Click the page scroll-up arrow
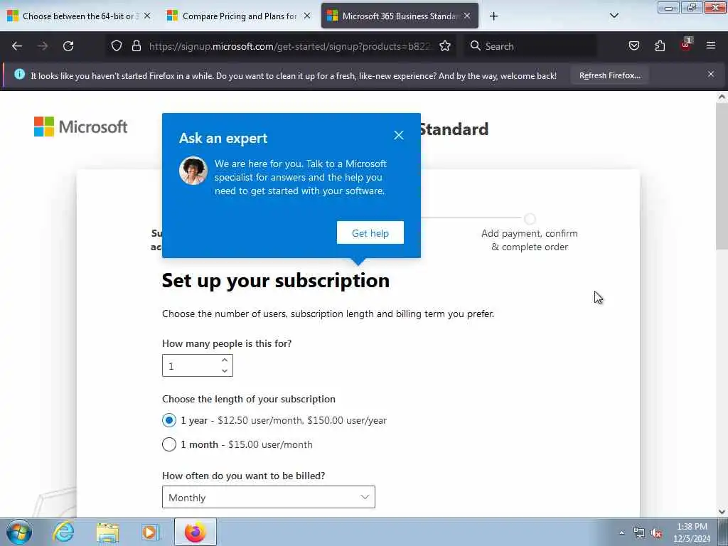Screen dimensions: 728x546 722,97
